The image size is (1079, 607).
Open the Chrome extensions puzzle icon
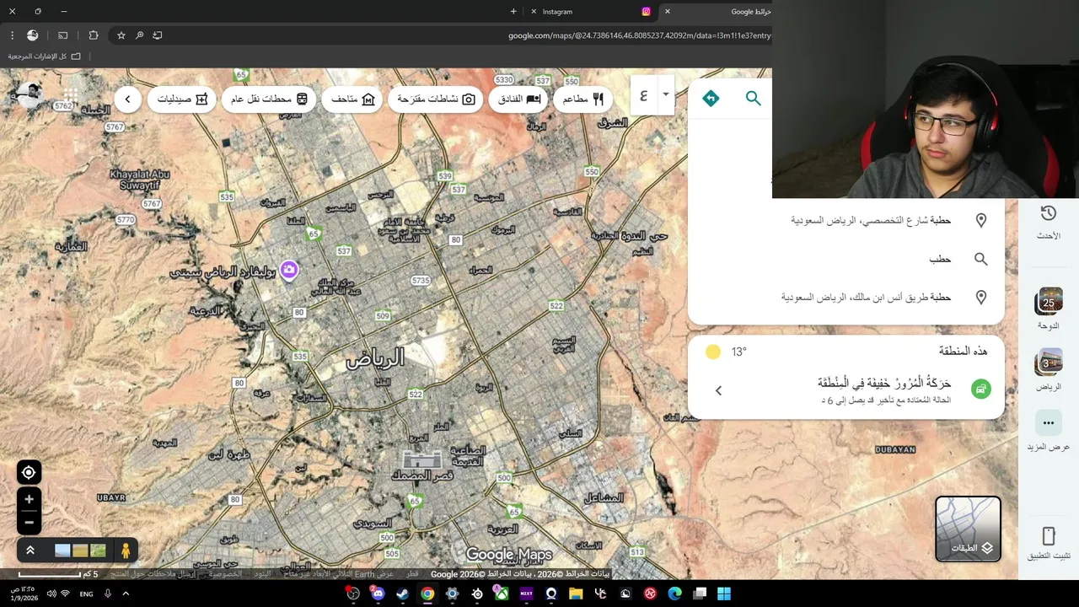point(94,35)
